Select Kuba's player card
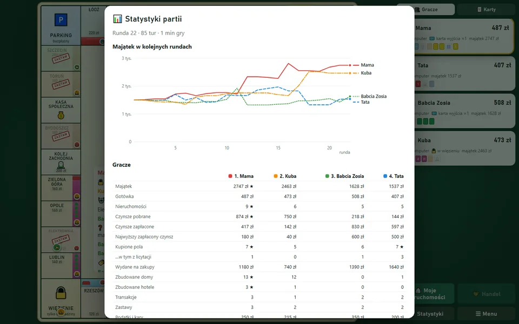The width and height of the screenshot is (519, 324). coord(464,148)
